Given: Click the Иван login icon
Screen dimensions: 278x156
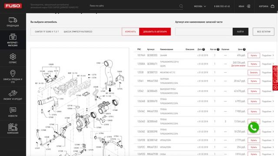Looking at the screenshot, I should click(x=248, y=6).
